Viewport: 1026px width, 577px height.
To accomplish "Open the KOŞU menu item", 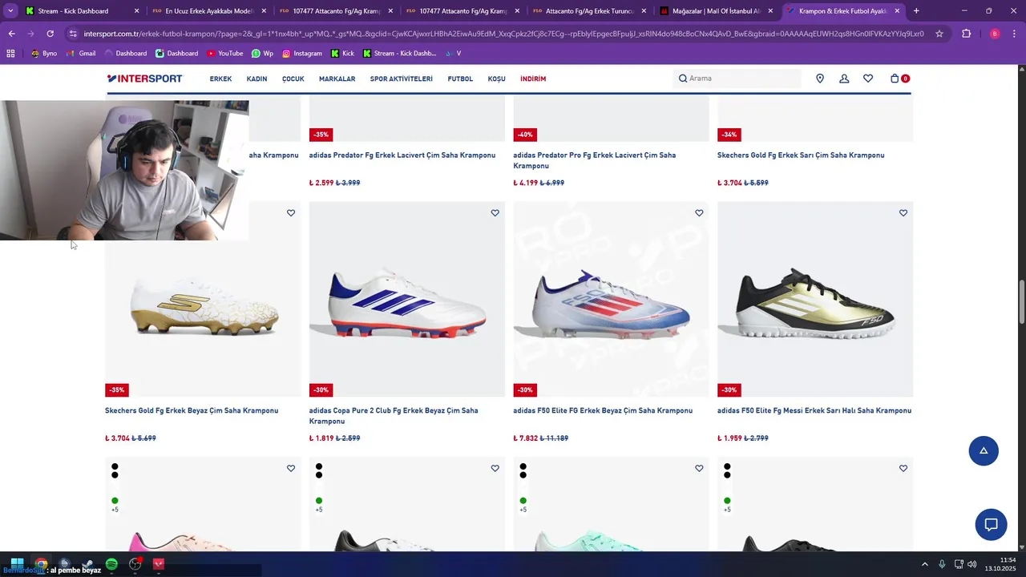I will click(496, 79).
